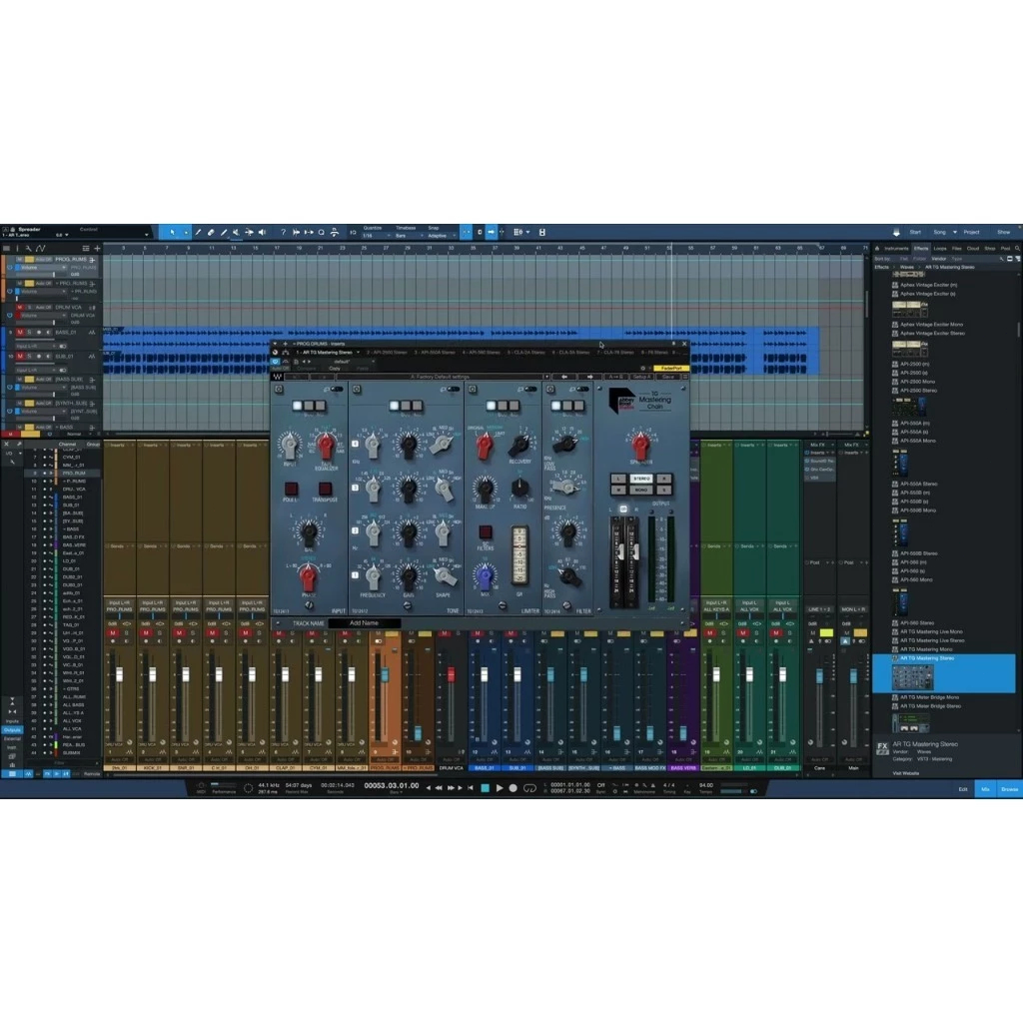Switch to the API-2500 Stereo insert tab
The width and height of the screenshot is (1023, 1023).
(387, 353)
